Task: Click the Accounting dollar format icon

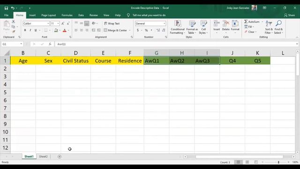Action: tap(138, 30)
